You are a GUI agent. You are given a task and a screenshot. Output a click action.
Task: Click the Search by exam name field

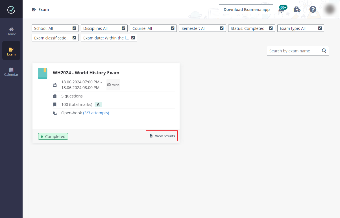pyautogui.click(x=293, y=51)
